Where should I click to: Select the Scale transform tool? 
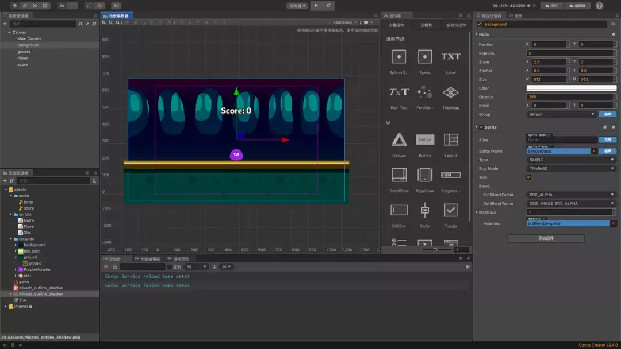35,6
